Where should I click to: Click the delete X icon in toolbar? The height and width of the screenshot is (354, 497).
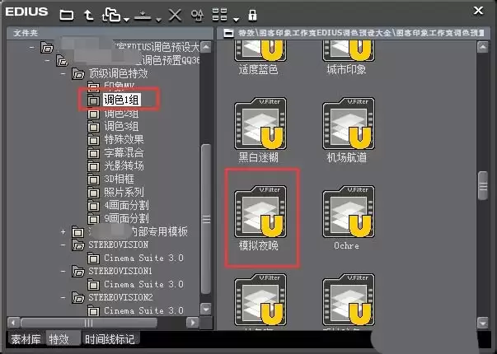[x=175, y=15]
